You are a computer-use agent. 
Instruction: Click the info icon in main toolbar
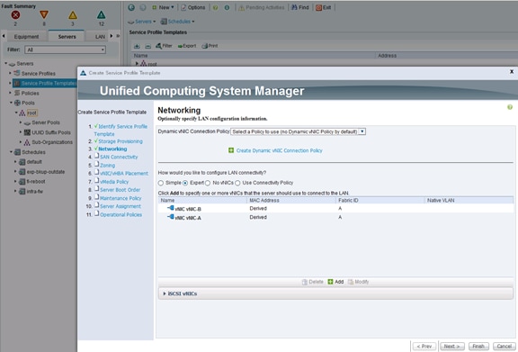(227, 7)
